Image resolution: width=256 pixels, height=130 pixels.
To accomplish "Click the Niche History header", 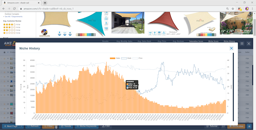I will [x=229, y=41].
